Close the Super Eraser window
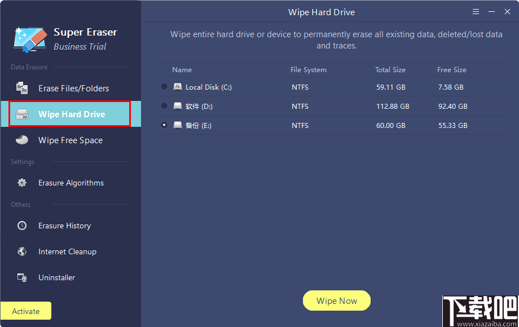 click(x=507, y=12)
